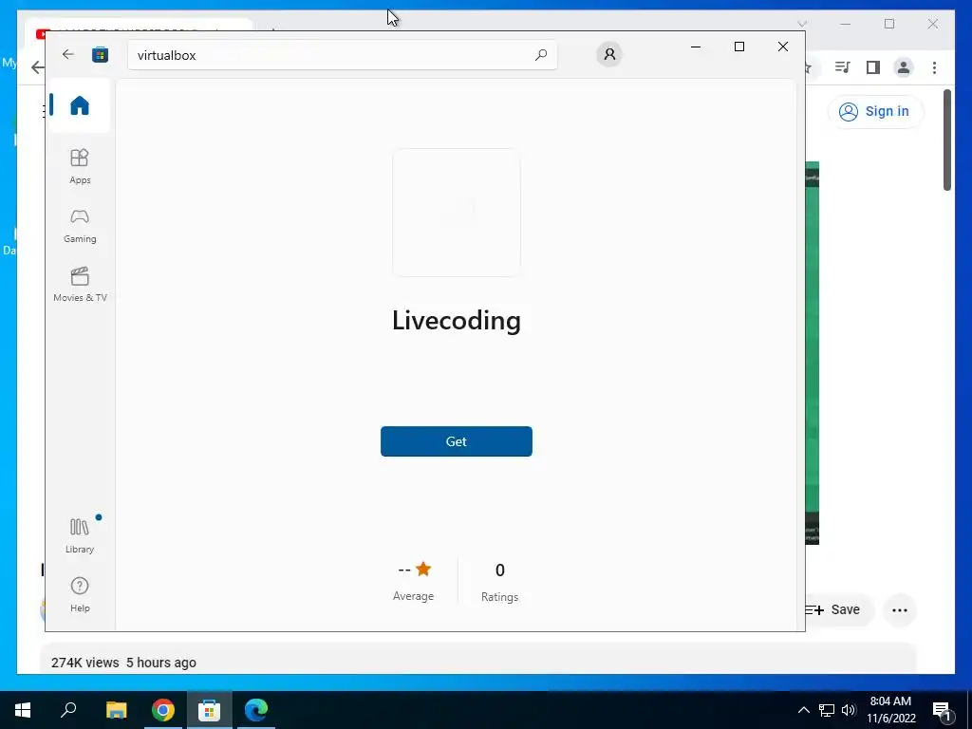Click Microsoft Store taskbar icon
Image resolution: width=972 pixels, height=729 pixels.
210,710
